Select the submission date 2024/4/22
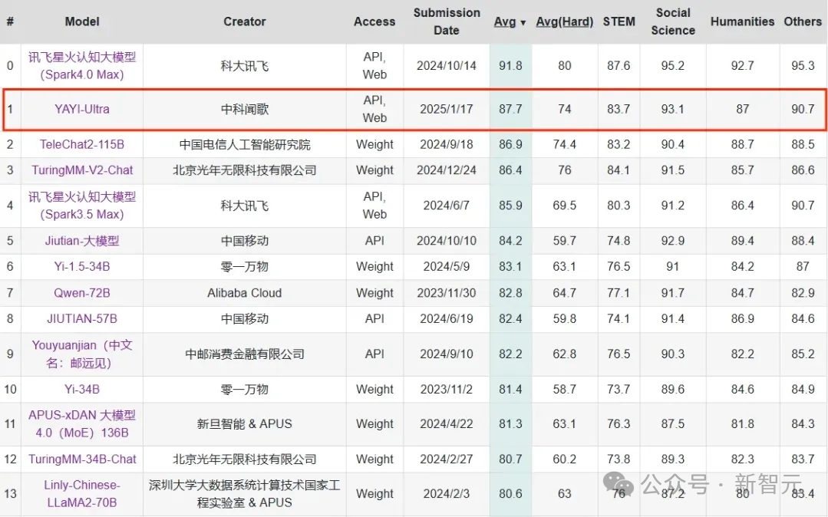 coord(447,423)
